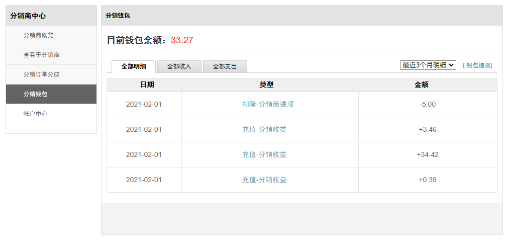Expand the 最近3个月明细 dropdown
The height and width of the screenshot is (247, 508).
pyautogui.click(x=428, y=65)
